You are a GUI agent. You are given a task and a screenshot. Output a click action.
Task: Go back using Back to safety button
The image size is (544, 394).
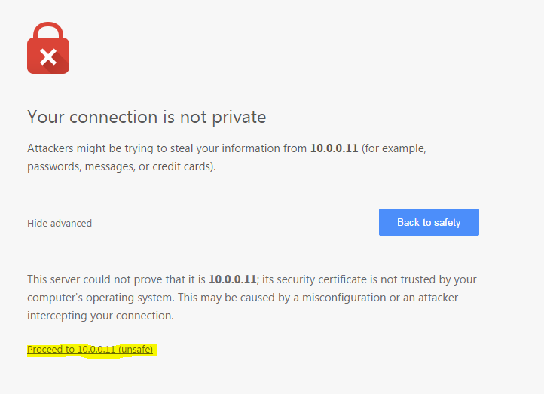pos(429,222)
